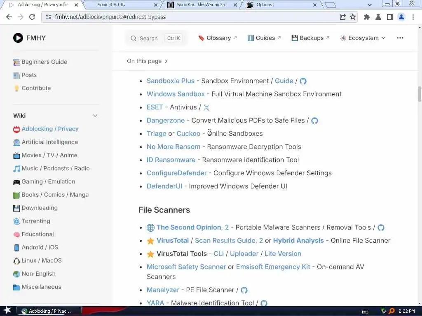Click the 2:22 PM taskbar clock
422x316 pixels.
pyautogui.click(x=406, y=311)
